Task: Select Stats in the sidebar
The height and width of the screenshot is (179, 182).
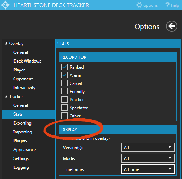Action: 29,114
